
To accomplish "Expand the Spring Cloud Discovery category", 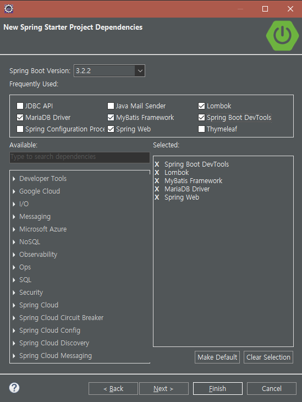I will click(x=14, y=343).
